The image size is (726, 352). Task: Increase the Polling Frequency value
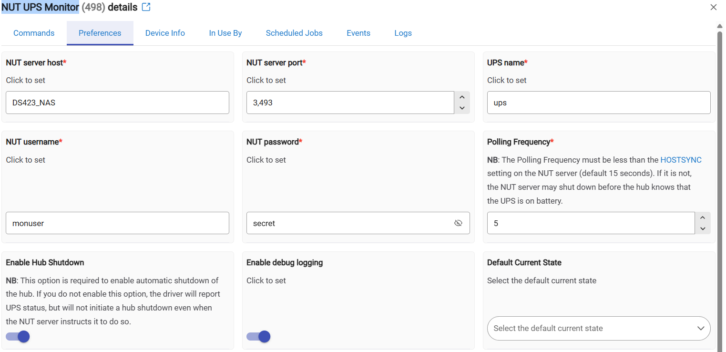[x=702, y=217]
